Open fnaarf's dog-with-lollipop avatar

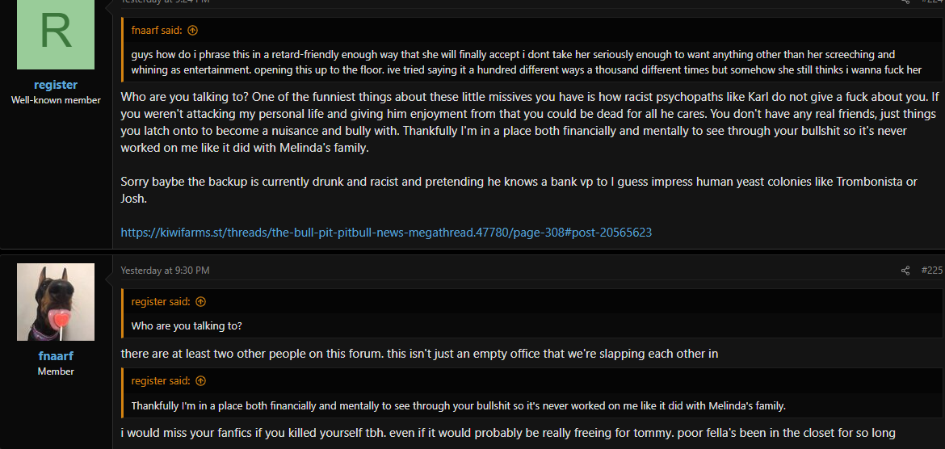pyautogui.click(x=56, y=302)
